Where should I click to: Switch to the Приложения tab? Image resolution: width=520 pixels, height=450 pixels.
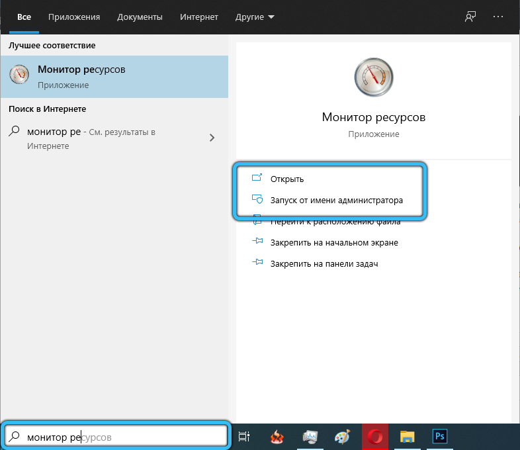(x=74, y=17)
